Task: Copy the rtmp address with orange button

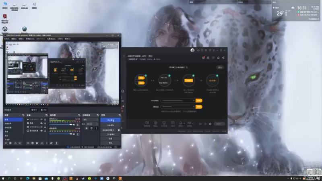Action: [x=199, y=101]
